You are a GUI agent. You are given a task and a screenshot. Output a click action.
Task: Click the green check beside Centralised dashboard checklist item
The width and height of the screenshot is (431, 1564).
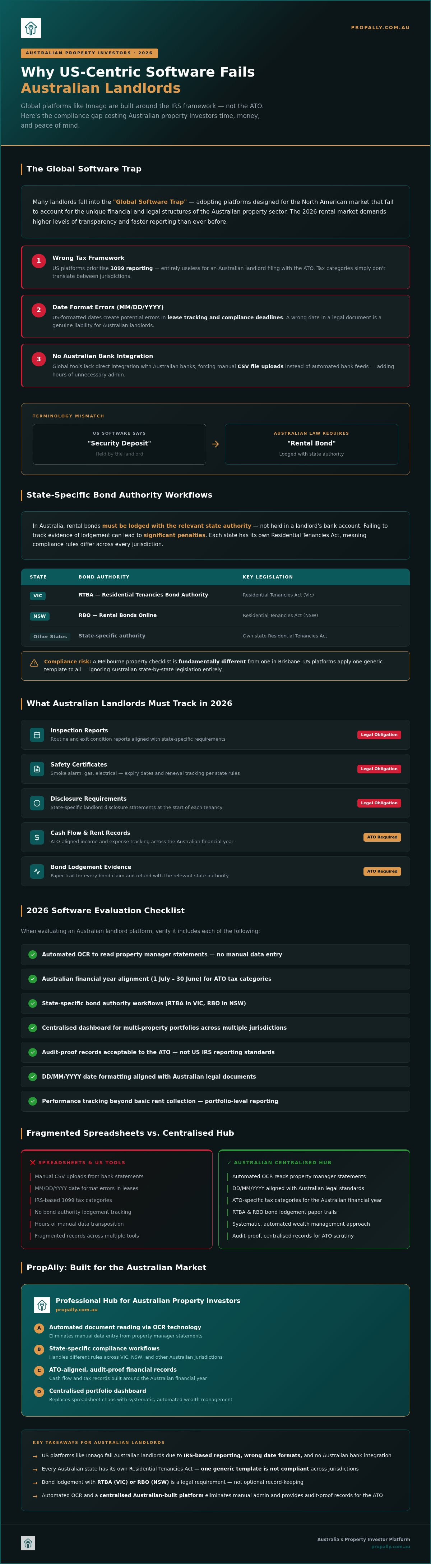(33, 1028)
